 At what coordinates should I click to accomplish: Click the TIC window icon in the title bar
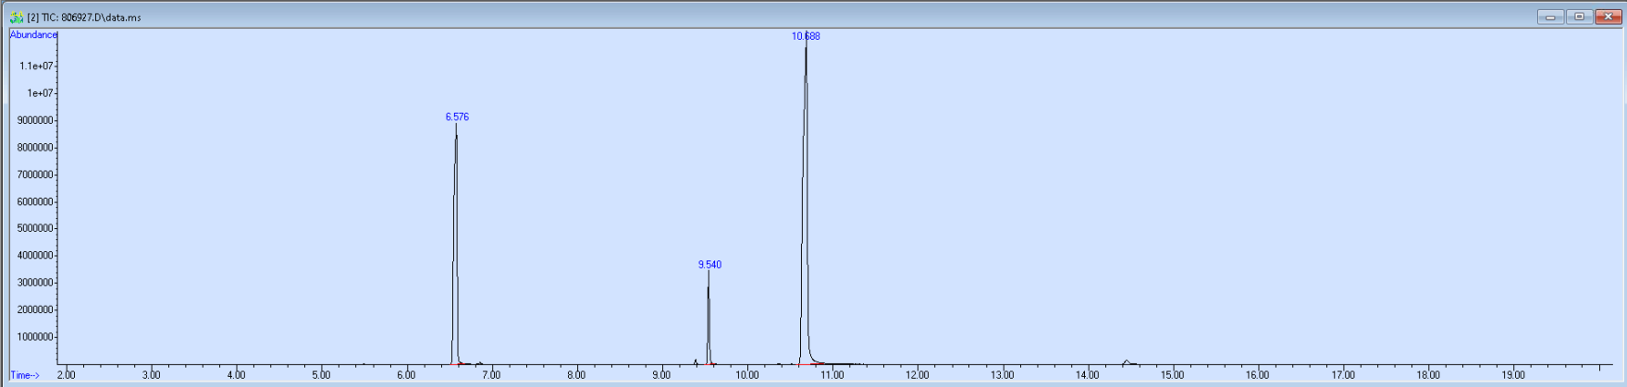click(x=16, y=18)
